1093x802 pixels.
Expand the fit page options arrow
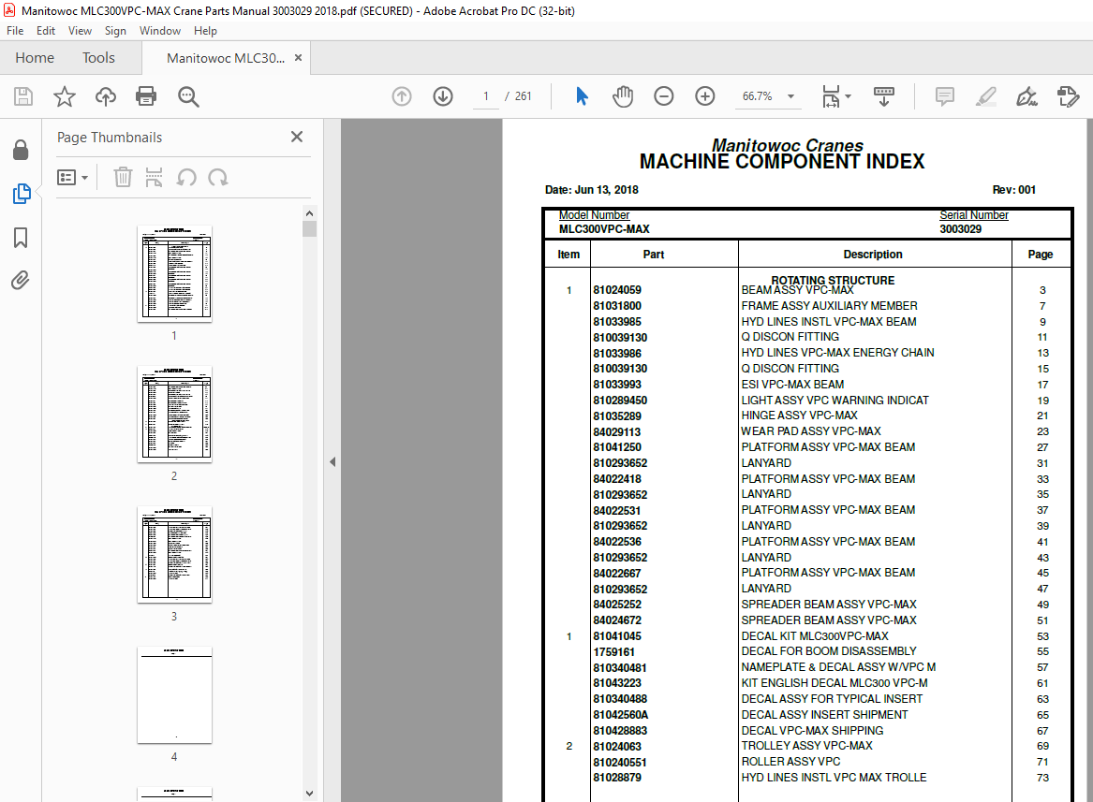click(x=848, y=96)
